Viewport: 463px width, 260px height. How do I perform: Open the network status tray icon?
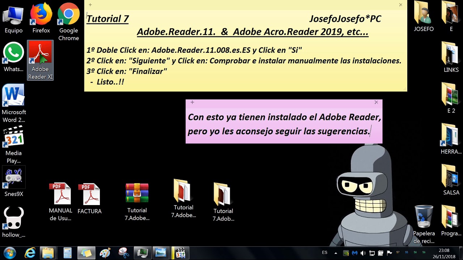click(x=372, y=253)
